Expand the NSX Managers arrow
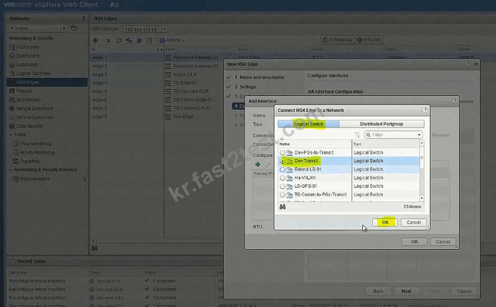Screen dimensions: 496x307 85,179
